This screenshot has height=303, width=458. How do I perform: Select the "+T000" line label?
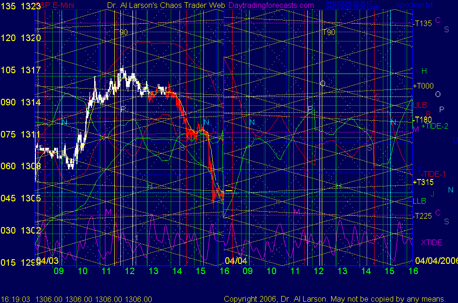423,86
